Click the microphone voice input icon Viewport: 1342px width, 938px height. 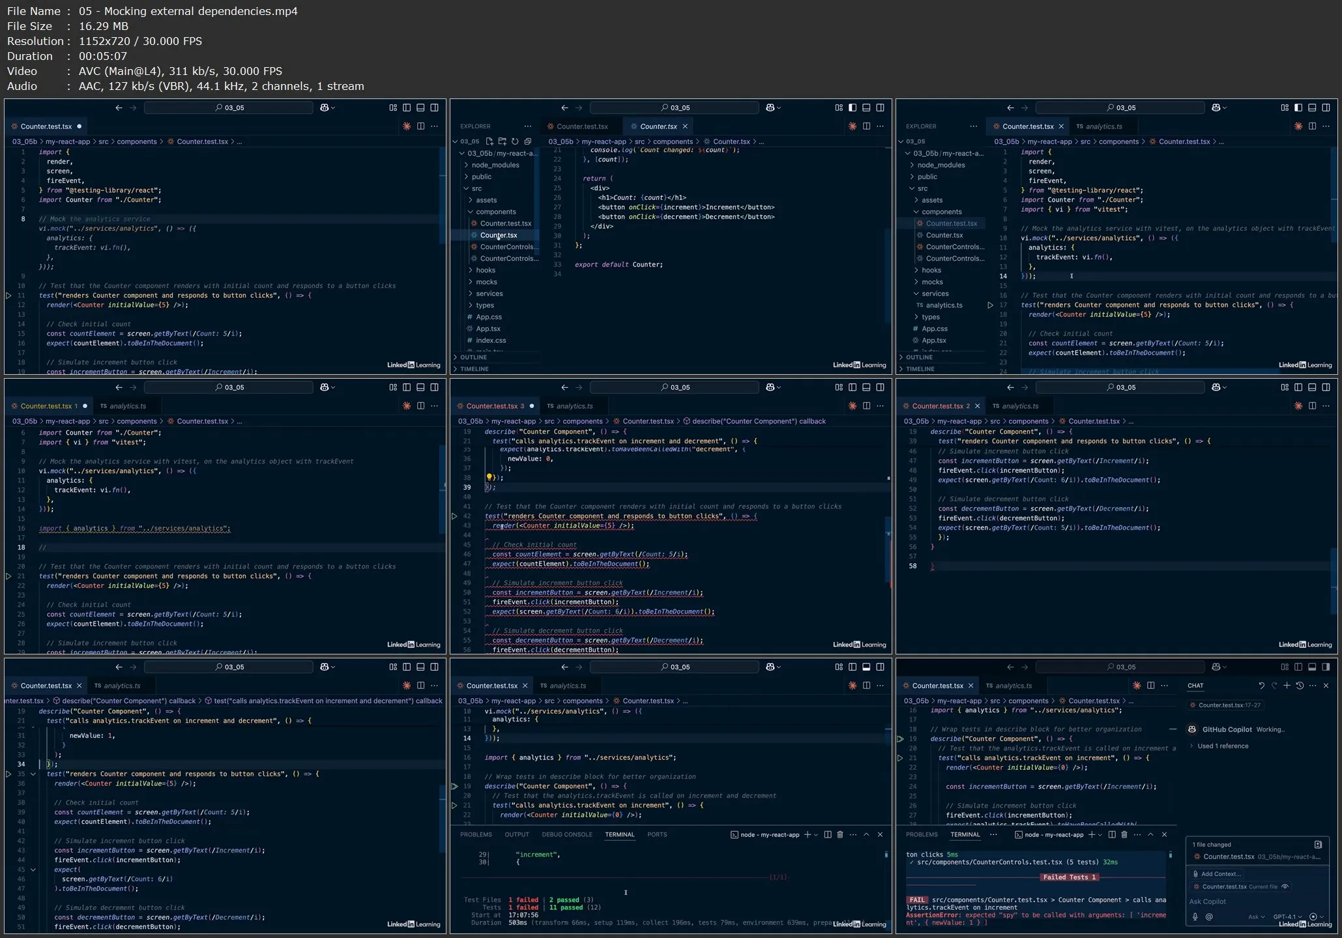tap(1195, 916)
